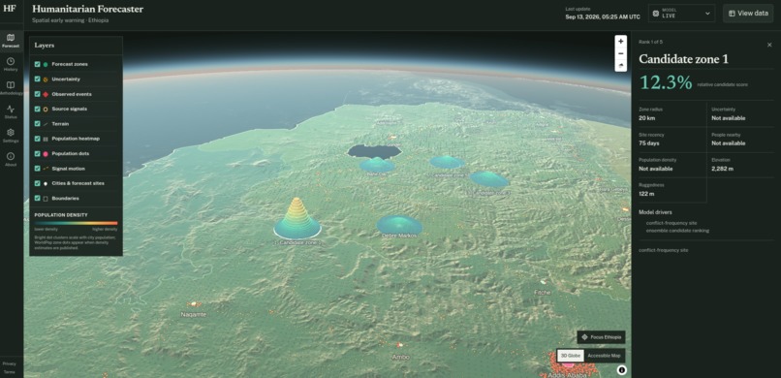The image size is (781, 378).
Task: Select the tall Candidate zone 1 cone
Action: 297,218
